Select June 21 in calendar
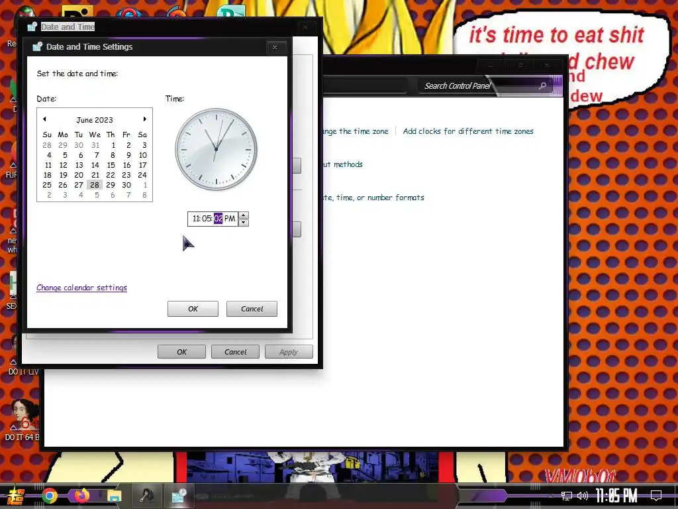Image resolution: width=678 pixels, height=509 pixels. [95, 175]
